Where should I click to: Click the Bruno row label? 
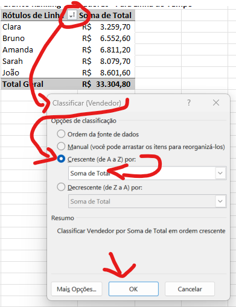(13, 39)
